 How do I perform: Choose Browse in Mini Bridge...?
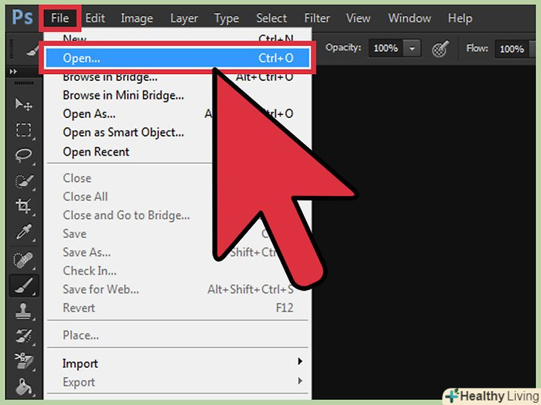pyautogui.click(x=123, y=95)
